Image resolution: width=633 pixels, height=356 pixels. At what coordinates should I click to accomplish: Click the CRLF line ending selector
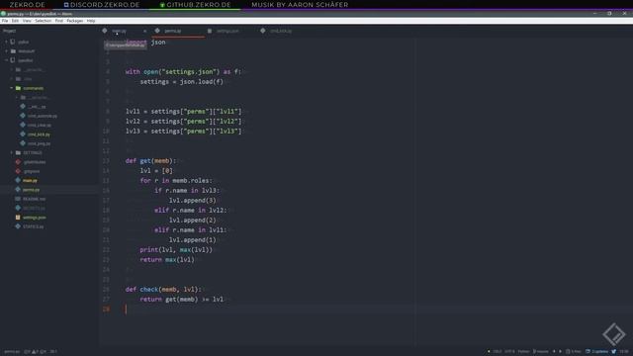coord(497,352)
